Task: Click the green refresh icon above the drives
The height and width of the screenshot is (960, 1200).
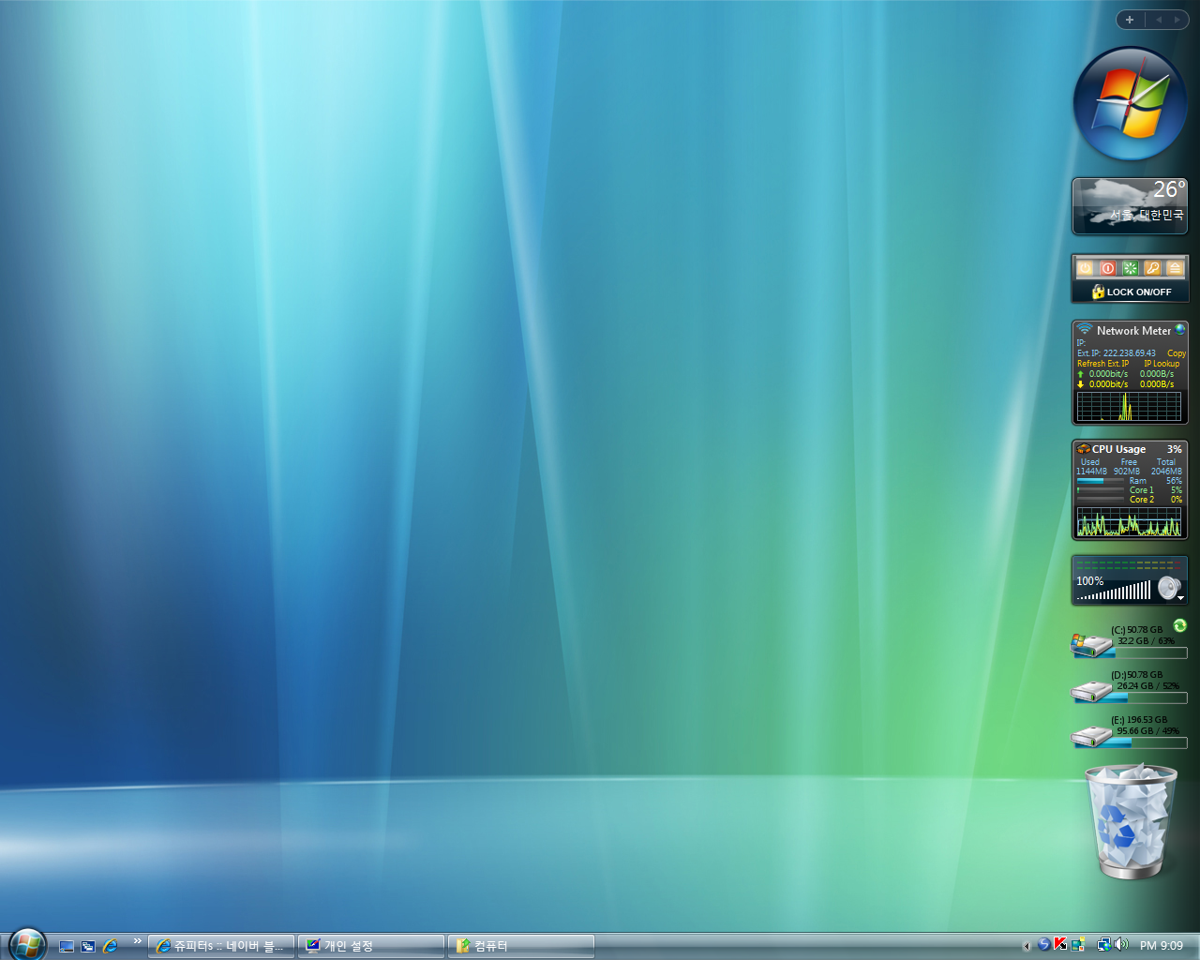Action: [x=1179, y=625]
